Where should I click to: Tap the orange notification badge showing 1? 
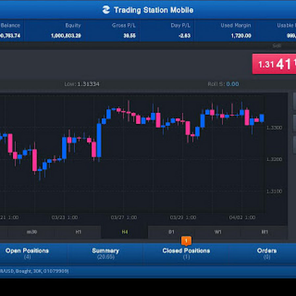pos(186,241)
